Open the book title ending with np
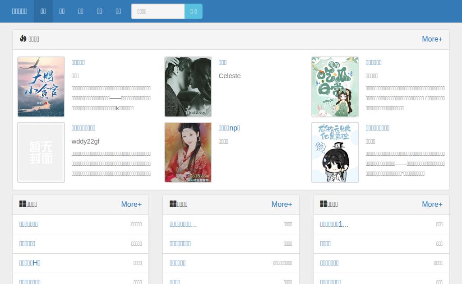This screenshot has height=284, width=462. (x=229, y=128)
